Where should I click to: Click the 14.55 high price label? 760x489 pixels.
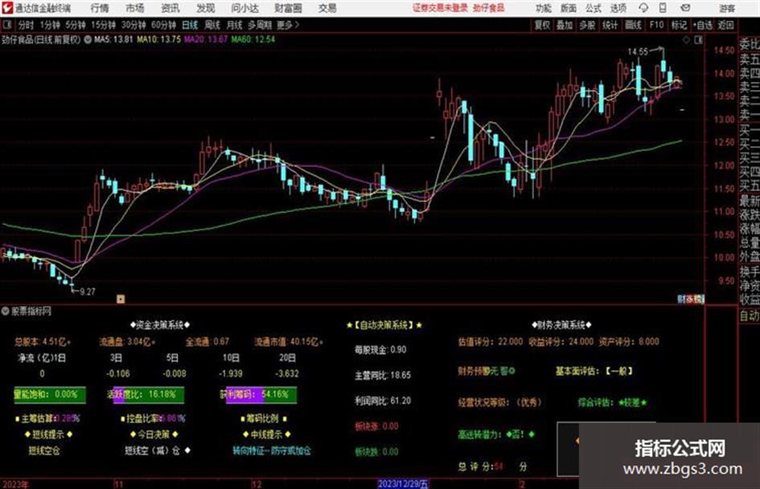coord(638,51)
